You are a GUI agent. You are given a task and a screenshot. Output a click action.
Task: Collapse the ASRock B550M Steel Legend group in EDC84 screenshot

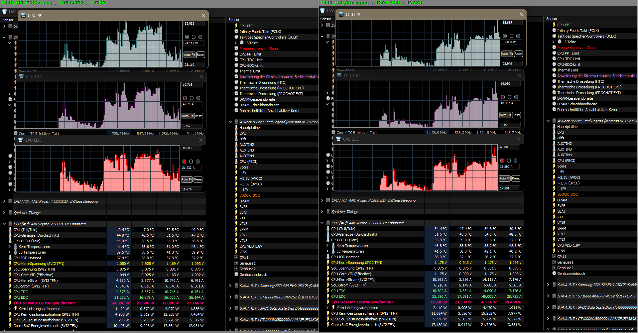230,122
